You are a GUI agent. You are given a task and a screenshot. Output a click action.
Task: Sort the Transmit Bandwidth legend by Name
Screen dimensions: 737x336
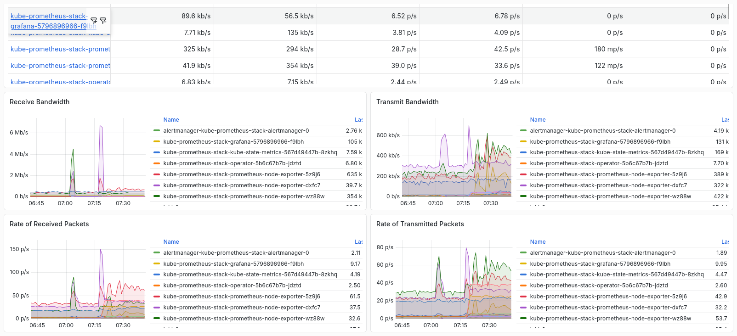click(x=538, y=120)
